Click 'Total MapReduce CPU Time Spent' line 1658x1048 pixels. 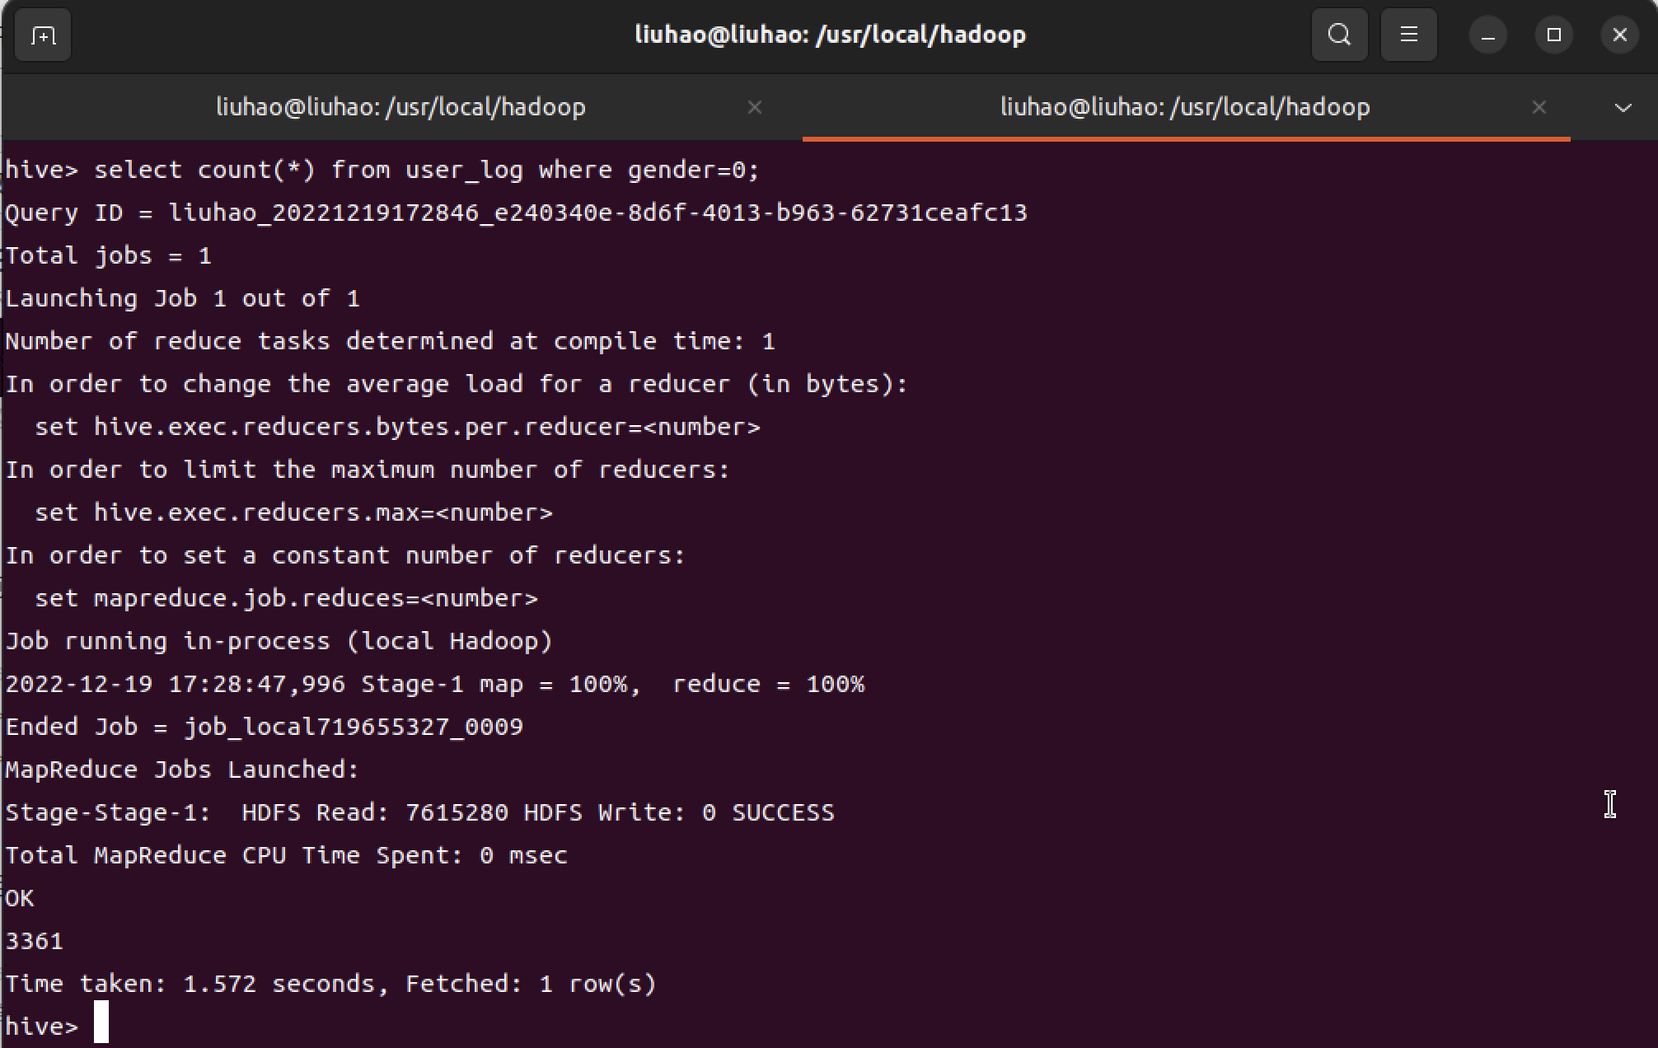coord(287,855)
